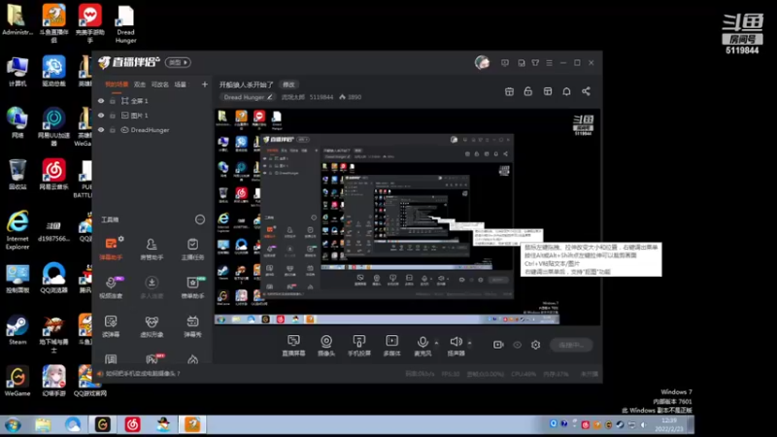Open the 弹幕助手 tool
Viewport: 777px width, 437px height.
(x=111, y=249)
